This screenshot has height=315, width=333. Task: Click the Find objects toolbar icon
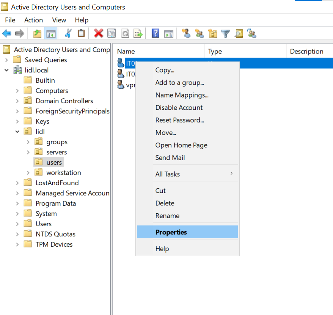pos(239,33)
